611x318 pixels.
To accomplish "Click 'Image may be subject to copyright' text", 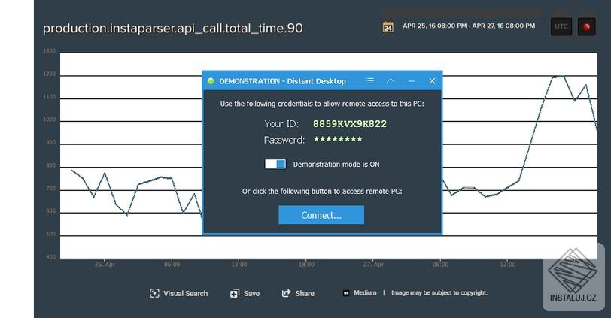I will coord(439,292).
